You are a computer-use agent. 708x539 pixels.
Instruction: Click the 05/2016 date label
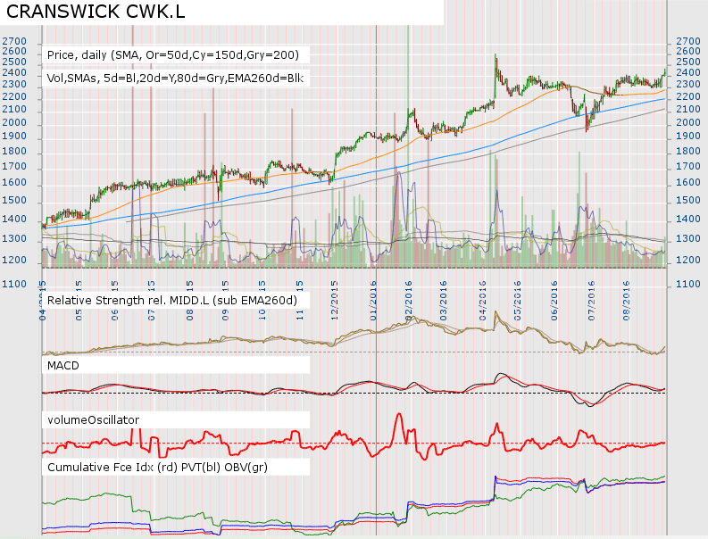[x=518, y=301]
